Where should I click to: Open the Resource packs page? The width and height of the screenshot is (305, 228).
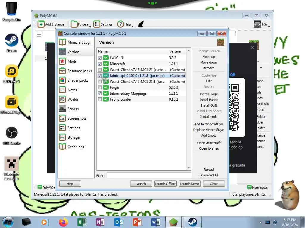pyautogui.click(x=76, y=71)
